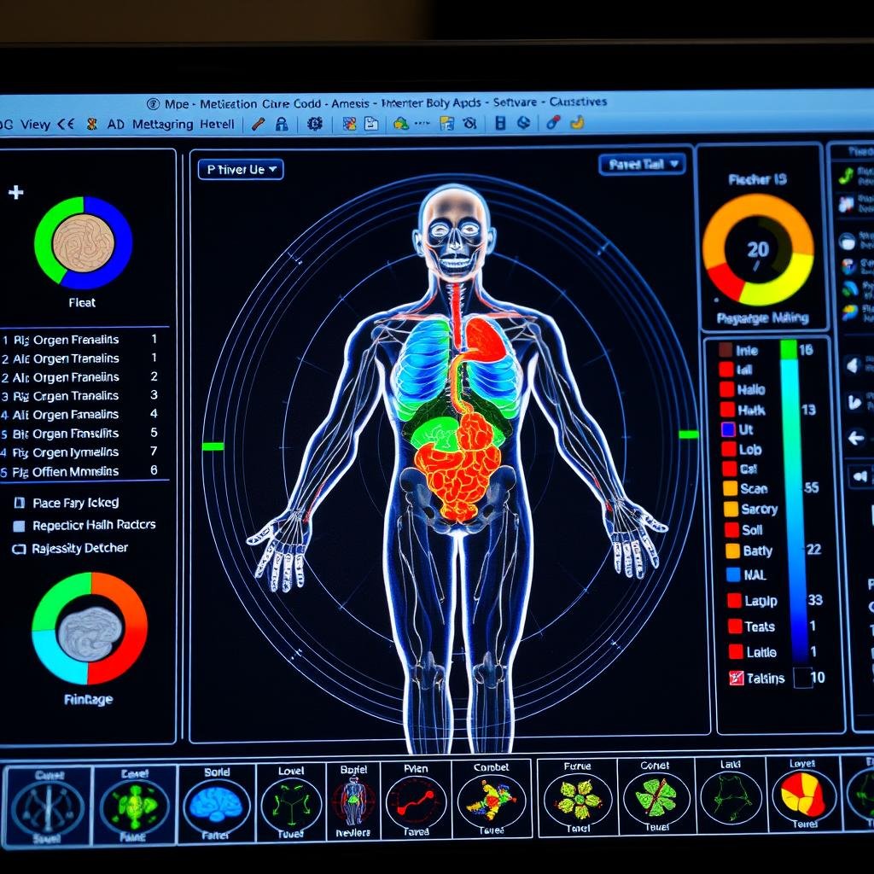The image size is (874, 874).
Task: Select the wrench tool in the toolbar
Action: (x=258, y=125)
